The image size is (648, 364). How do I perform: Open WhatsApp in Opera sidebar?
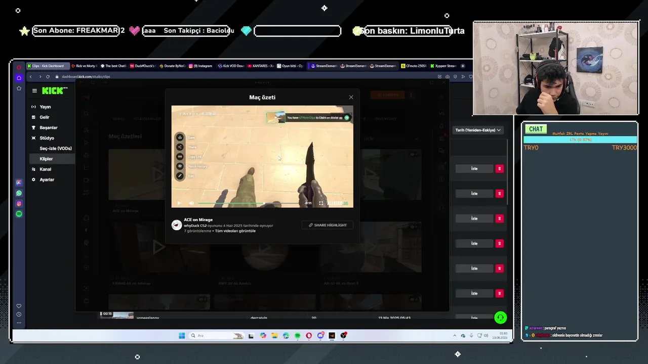tap(19, 193)
